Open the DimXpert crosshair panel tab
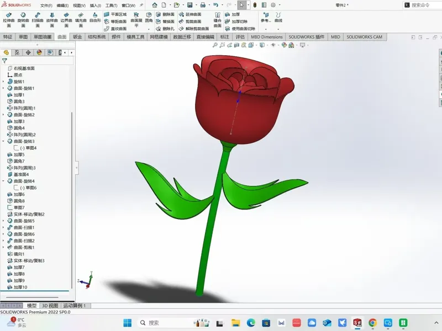This screenshot has width=442, height=331. [28, 52]
